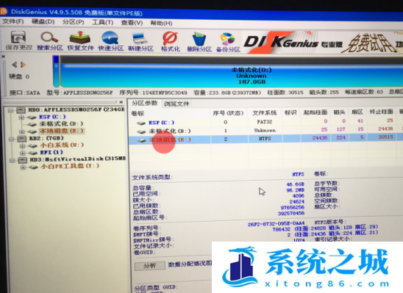This screenshot has width=403, height=293.
Task: Select 本地磁盘 (E:) in the disk tree
Action: 62,131
